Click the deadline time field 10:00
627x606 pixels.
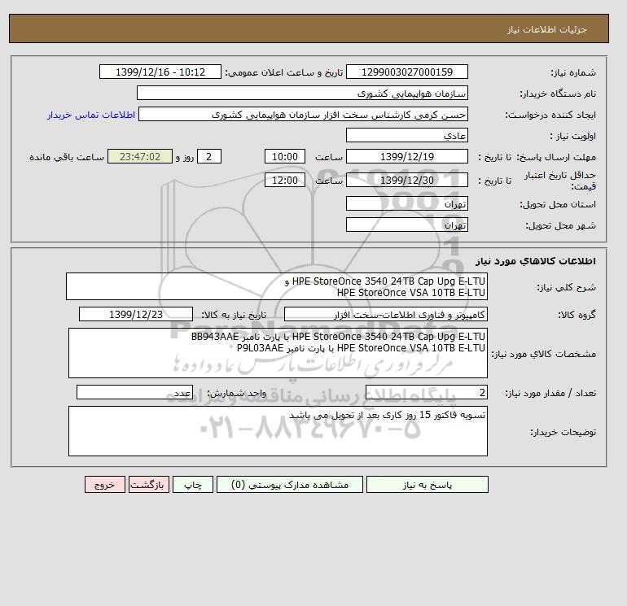click(x=285, y=157)
